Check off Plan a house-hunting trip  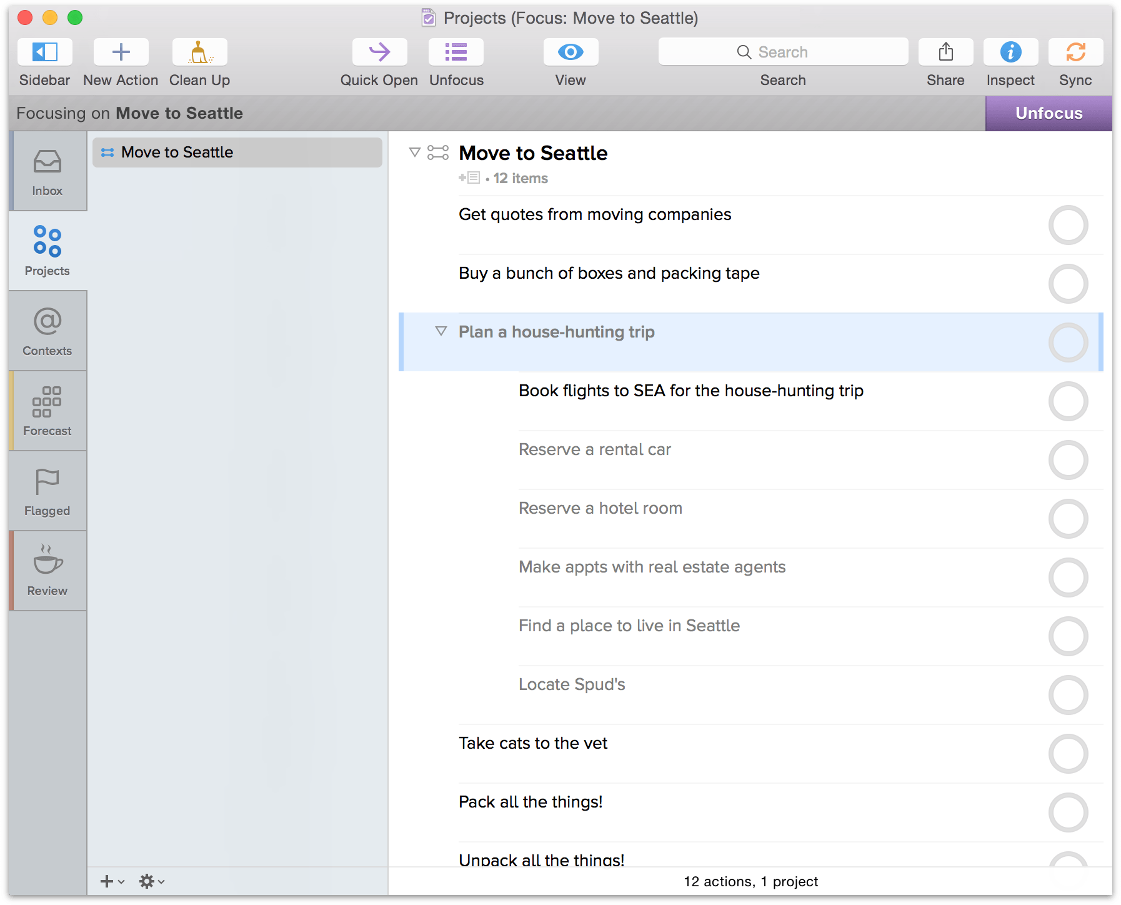[x=1068, y=342]
